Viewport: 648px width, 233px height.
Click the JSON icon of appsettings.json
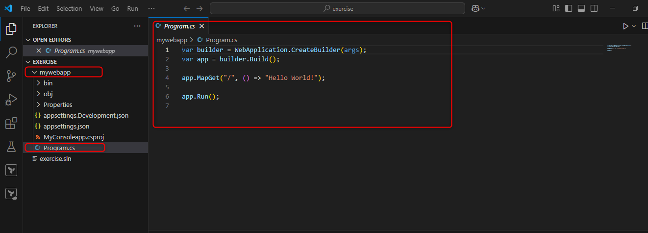(38, 126)
